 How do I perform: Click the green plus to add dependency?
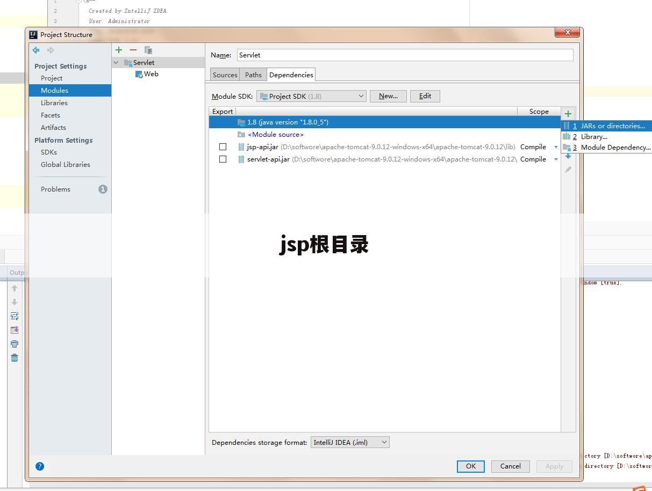[x=568, y=113]
